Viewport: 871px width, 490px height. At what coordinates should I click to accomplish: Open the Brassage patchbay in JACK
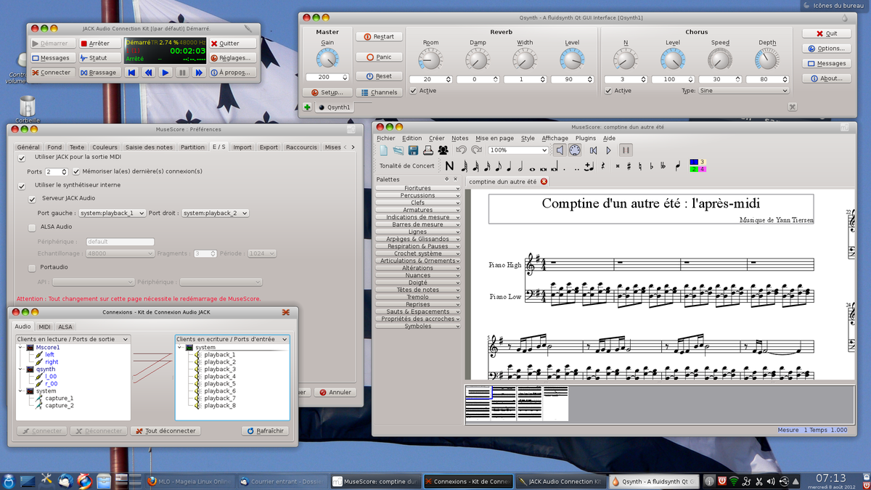[x=100, y=73]
